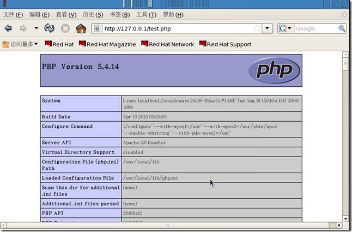Open the Google search engine selector

pyautogui.click(x=285, y=28)
